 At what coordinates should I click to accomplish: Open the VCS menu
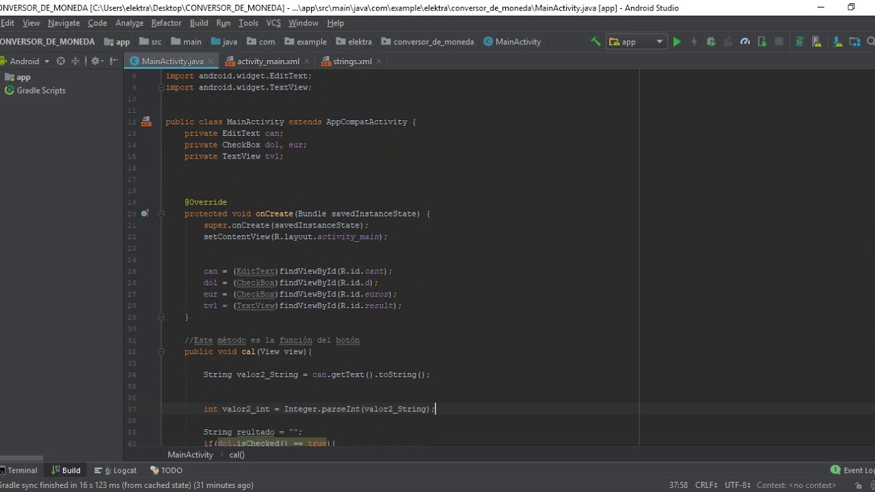coord(273,23)
